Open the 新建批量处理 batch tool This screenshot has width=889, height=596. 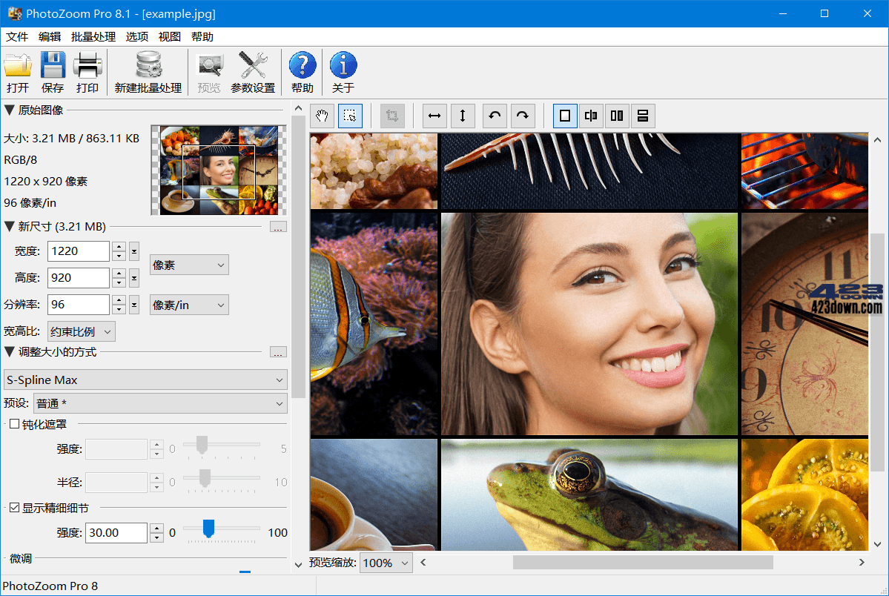tap(147, 72)
